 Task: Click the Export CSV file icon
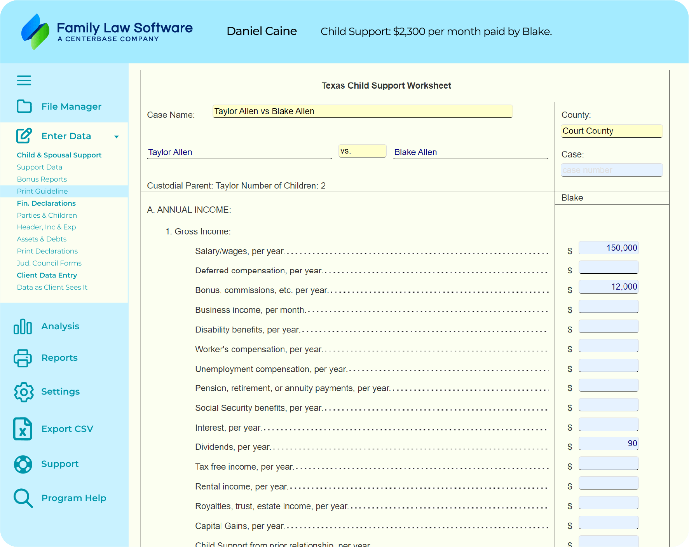(x=23, y=429)
